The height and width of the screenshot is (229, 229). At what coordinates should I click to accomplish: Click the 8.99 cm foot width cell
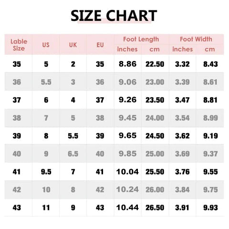(x=210, y=118)
